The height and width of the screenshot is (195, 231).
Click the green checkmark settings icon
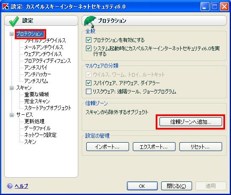click(14, 22)
